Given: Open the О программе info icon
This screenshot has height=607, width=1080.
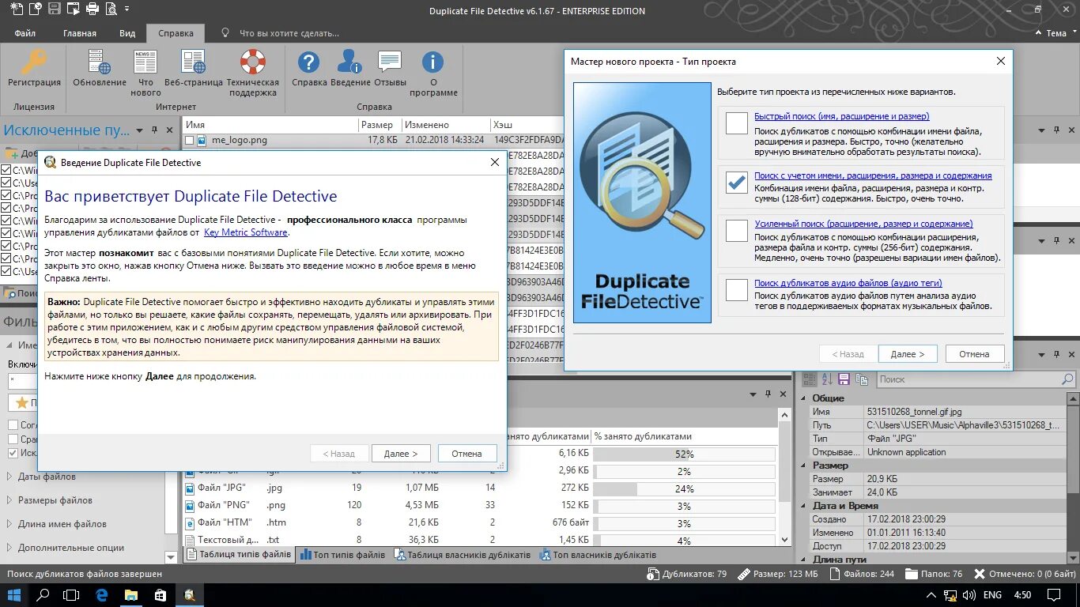Looking at the screenshot, I should click(x=432, y=62).
